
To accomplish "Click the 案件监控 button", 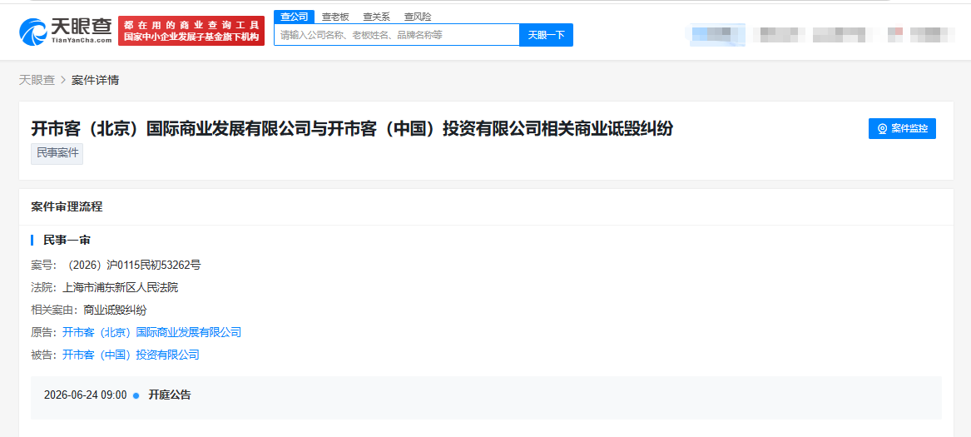I will tap(902, 129).
